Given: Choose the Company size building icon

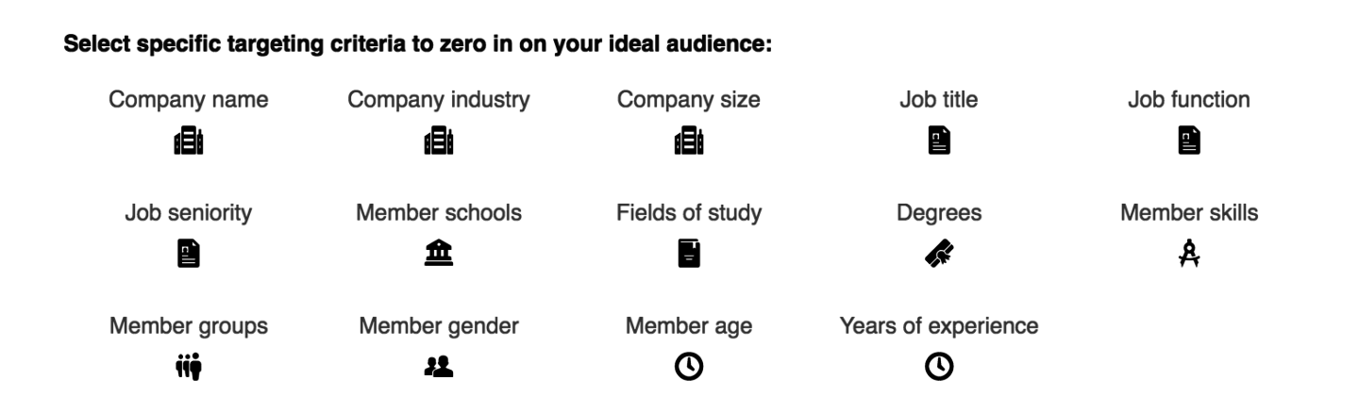Looking at the screenshot, I should click(x=689, y=141).
